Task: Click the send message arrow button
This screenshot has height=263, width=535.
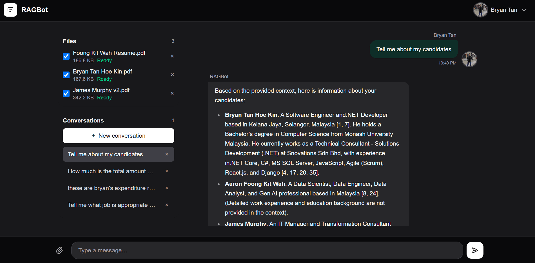Action: pos(475,250)
